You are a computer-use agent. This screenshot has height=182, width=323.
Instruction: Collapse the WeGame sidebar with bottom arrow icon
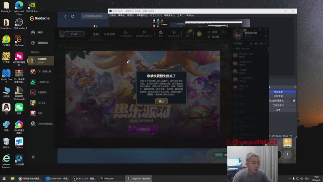(33, 157)
